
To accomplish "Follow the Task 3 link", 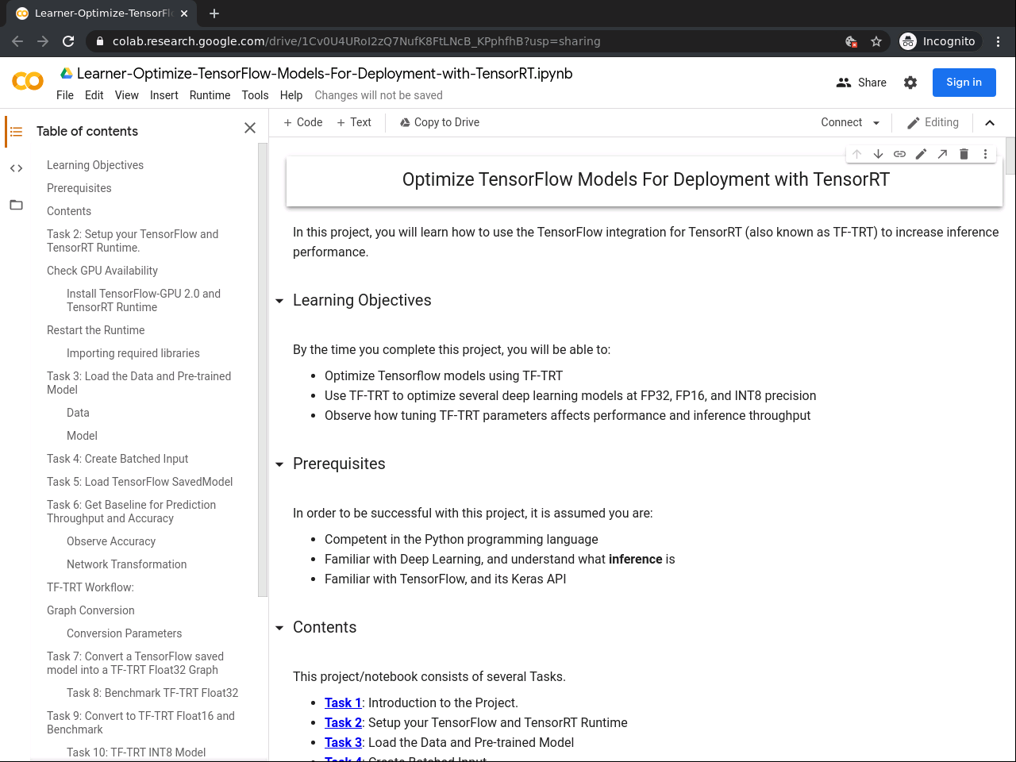I will [x=343, y=743].
